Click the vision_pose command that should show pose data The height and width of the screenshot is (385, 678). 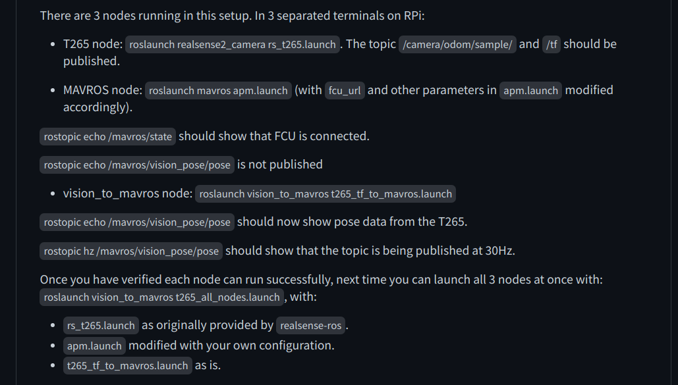pyautogui.click(x=137, y=222)
